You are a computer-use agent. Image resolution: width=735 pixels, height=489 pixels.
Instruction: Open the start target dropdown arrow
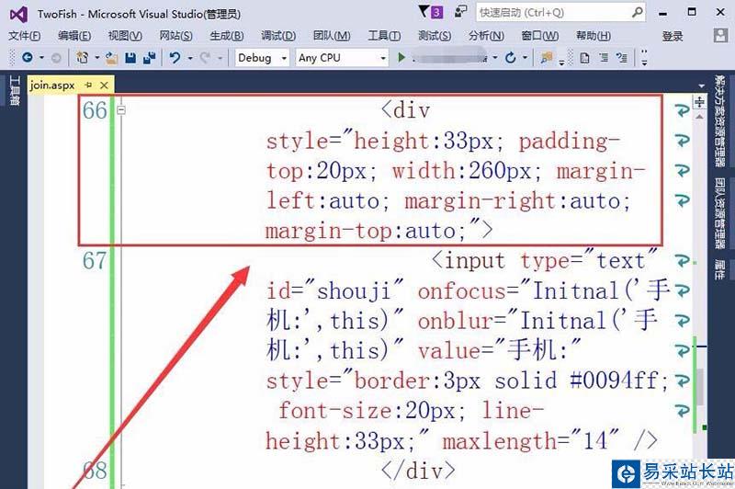point(494,58)
